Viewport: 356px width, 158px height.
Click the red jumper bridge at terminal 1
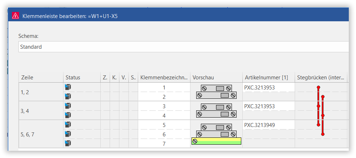[x=318, y=87]
